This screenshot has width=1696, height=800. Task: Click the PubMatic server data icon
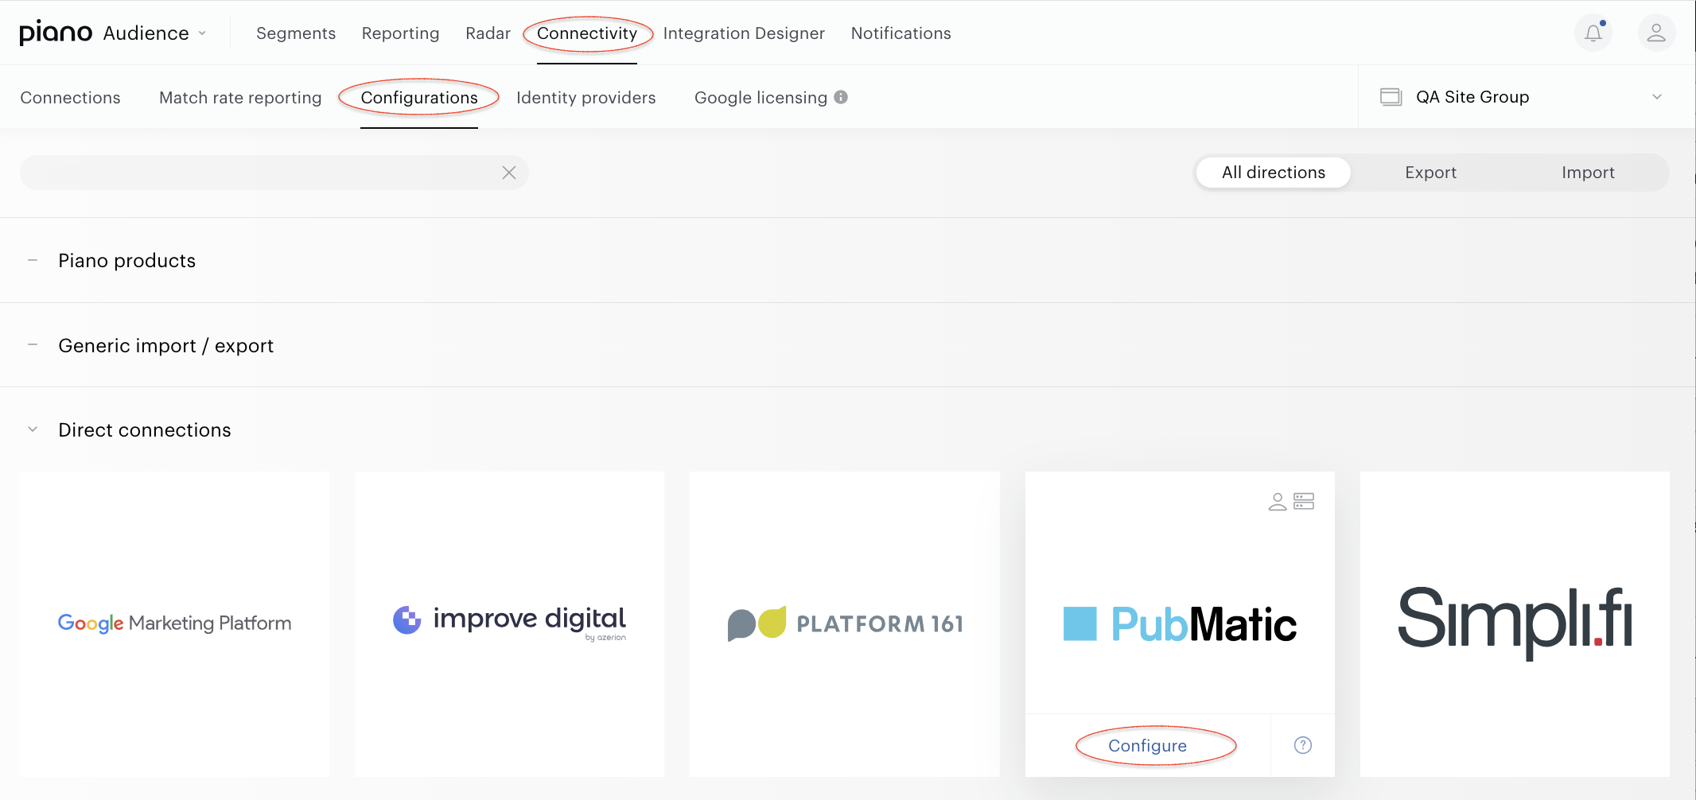tap(1304, 501)
